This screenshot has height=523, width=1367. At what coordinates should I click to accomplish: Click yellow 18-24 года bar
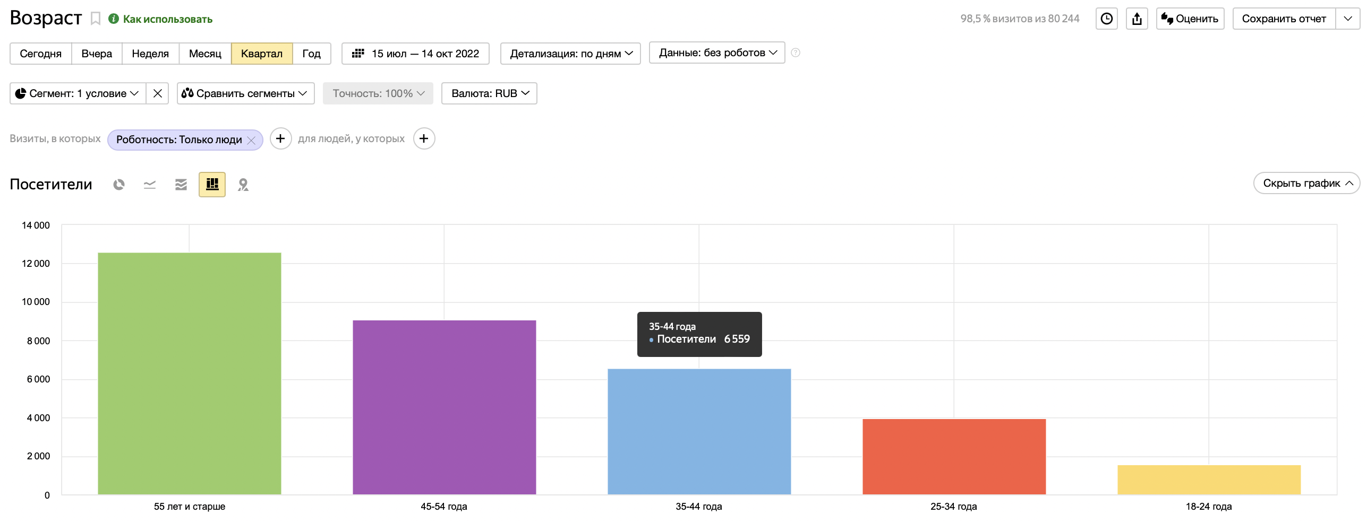(1209, 480)
